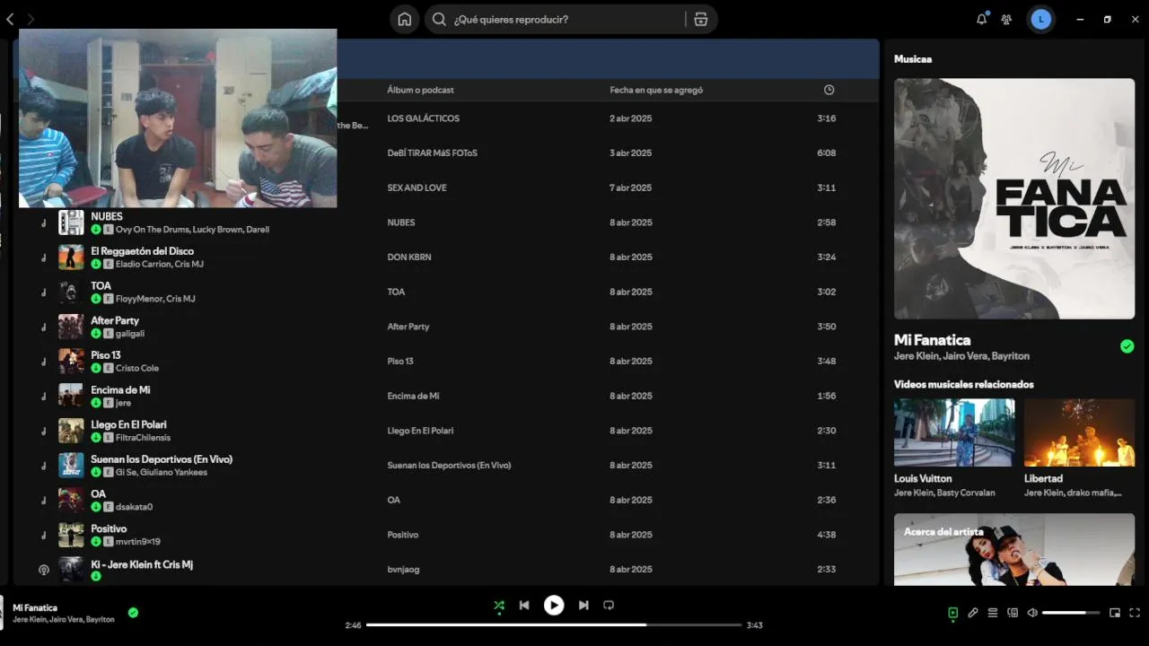Toggle saved check next to Mi Fanatica bottom bar
The image size is (1149, 646).
pyautogui.click(x=133, y=613)
